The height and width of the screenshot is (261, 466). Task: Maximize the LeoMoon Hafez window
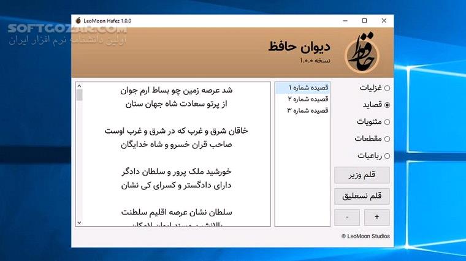tap(364, 21)
